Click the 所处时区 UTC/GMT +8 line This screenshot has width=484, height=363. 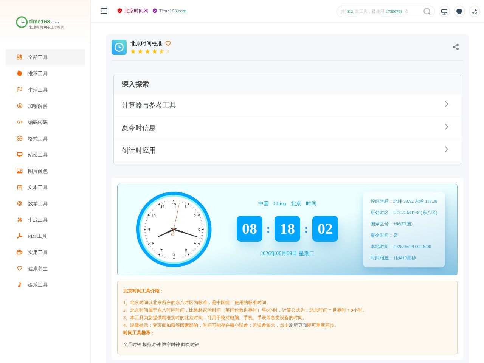click(x=404, y=213)
